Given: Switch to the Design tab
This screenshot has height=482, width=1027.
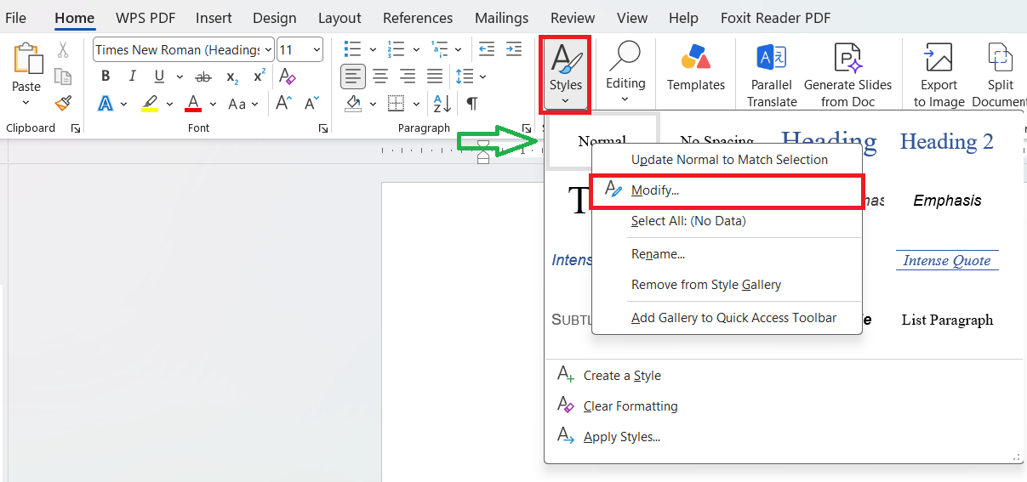Looking at the screenshot, I should click(x=275, y=18).
